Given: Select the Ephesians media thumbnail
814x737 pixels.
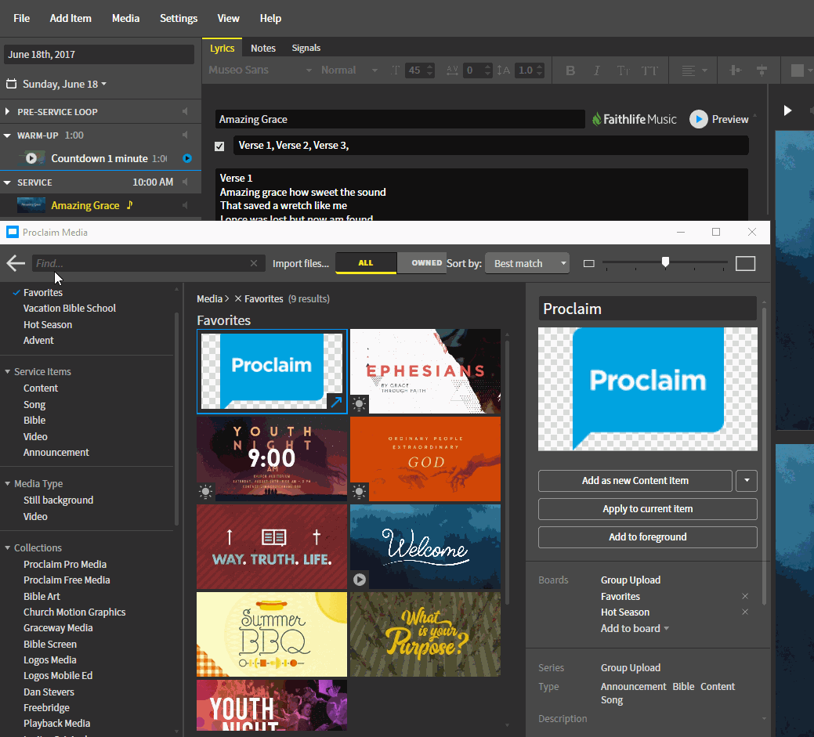Looking at the screenshot, I should pos(425,371).
